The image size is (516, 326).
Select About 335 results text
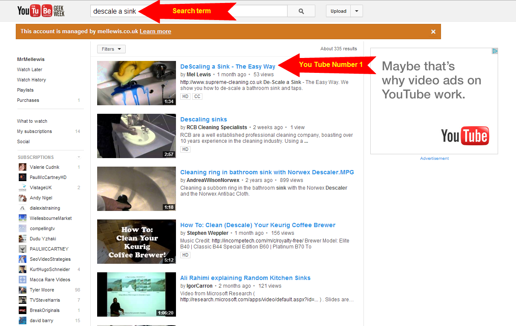click(x=339, y=49)
